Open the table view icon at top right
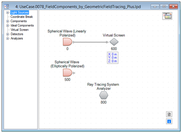The height and width of the screenshot is (132, 182). [167, 16]
